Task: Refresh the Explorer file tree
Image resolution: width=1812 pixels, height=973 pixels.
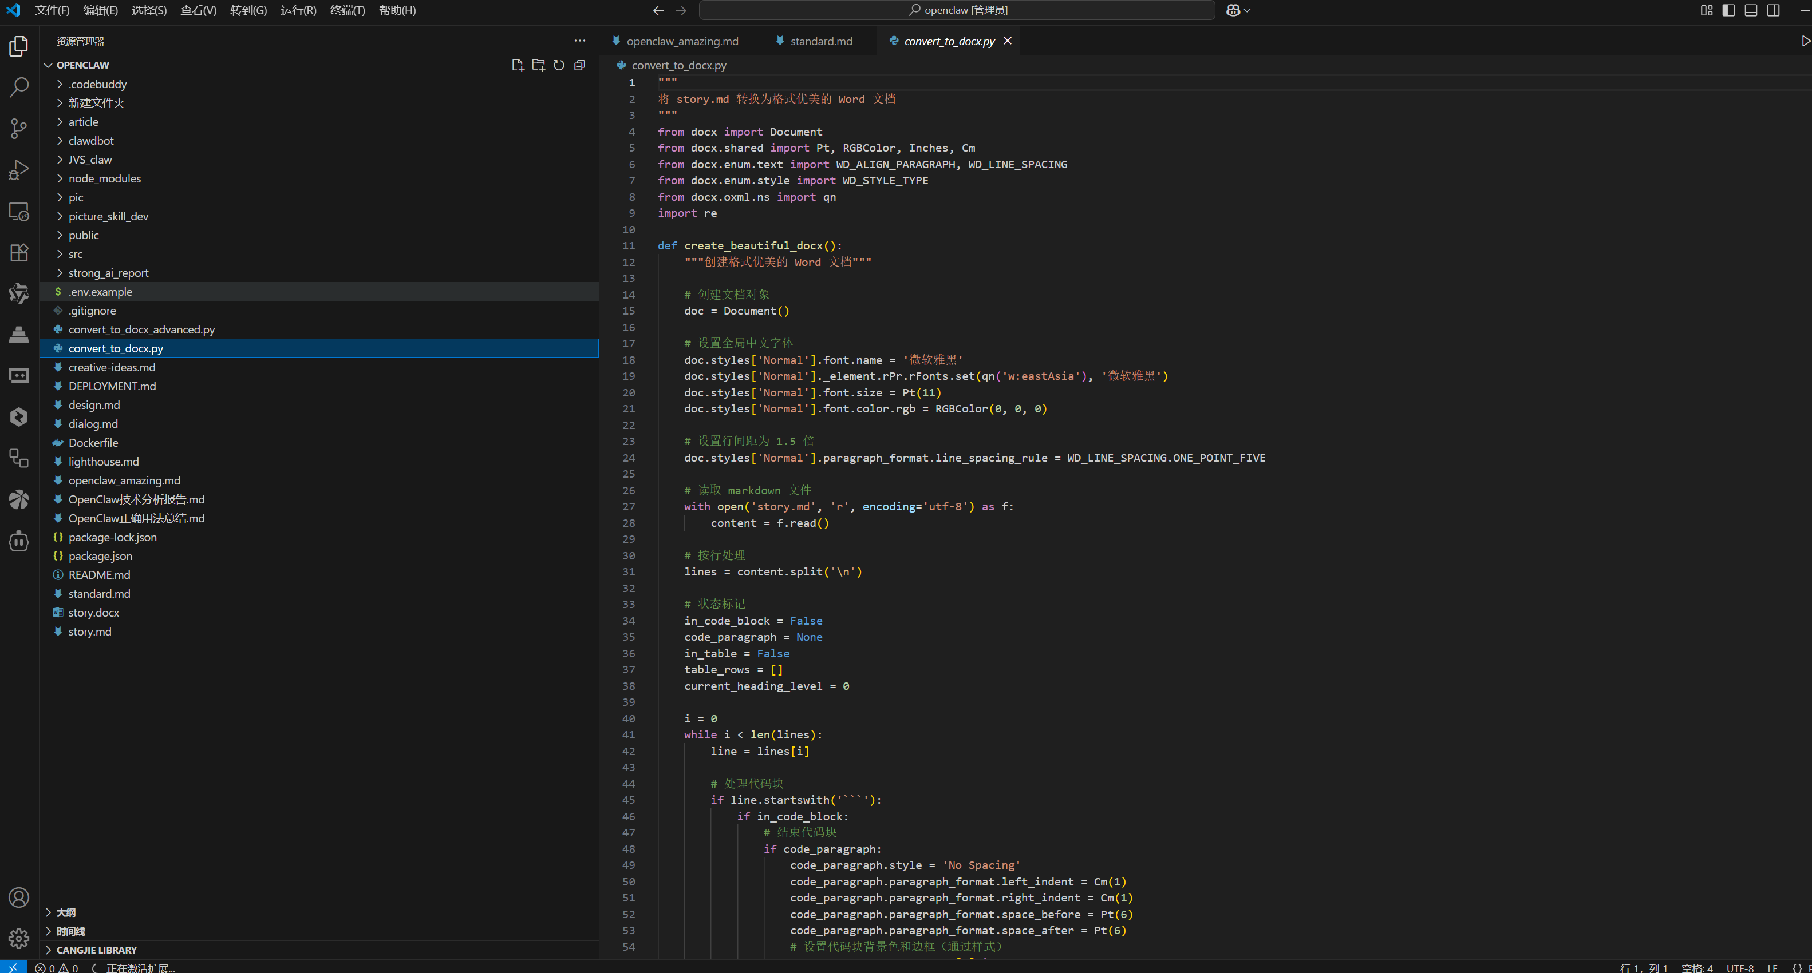Action: click(x=559, y=65)
